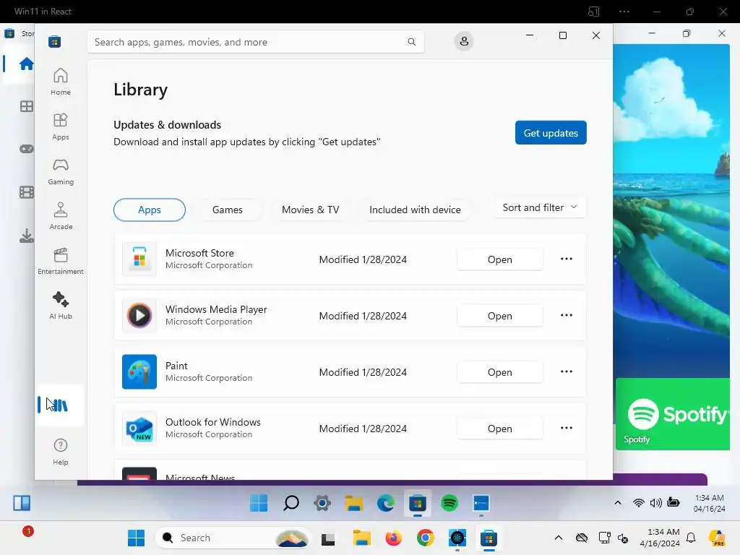740x555 pixels.
Task: Click the outer taskbar Search box
Action: (x=233, y=538)
